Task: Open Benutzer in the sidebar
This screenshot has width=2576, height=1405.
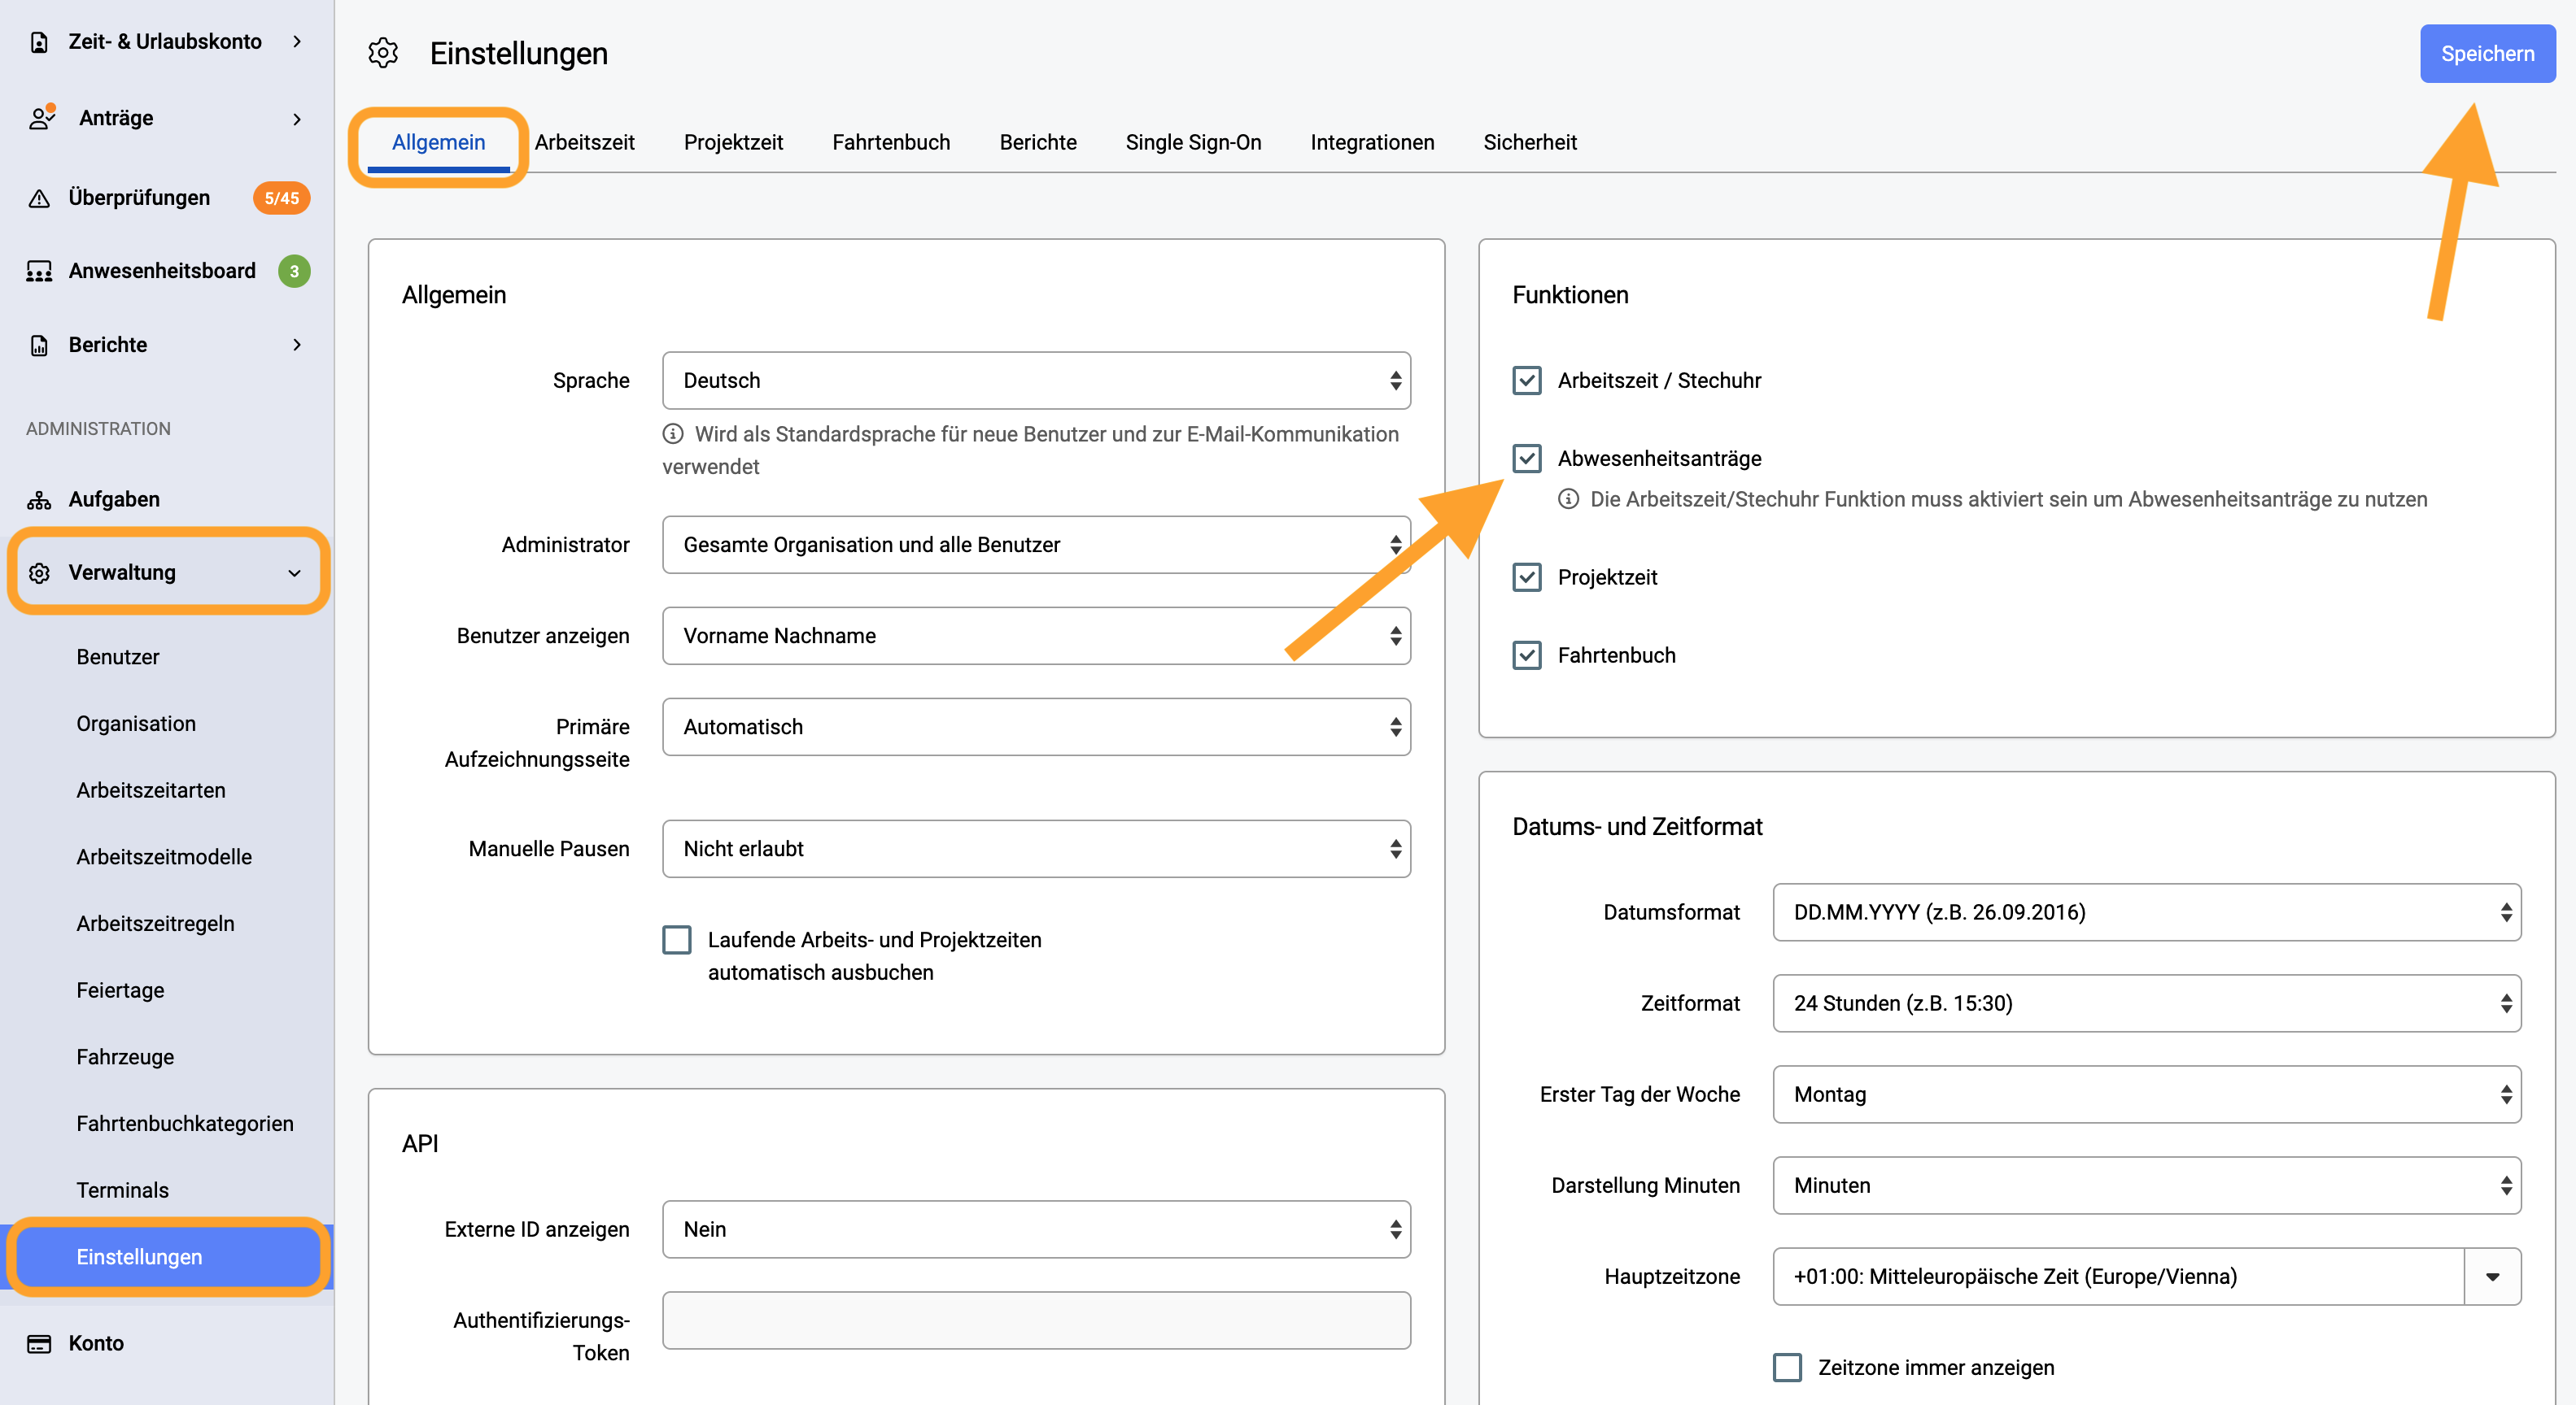Action: pos(118,656)
